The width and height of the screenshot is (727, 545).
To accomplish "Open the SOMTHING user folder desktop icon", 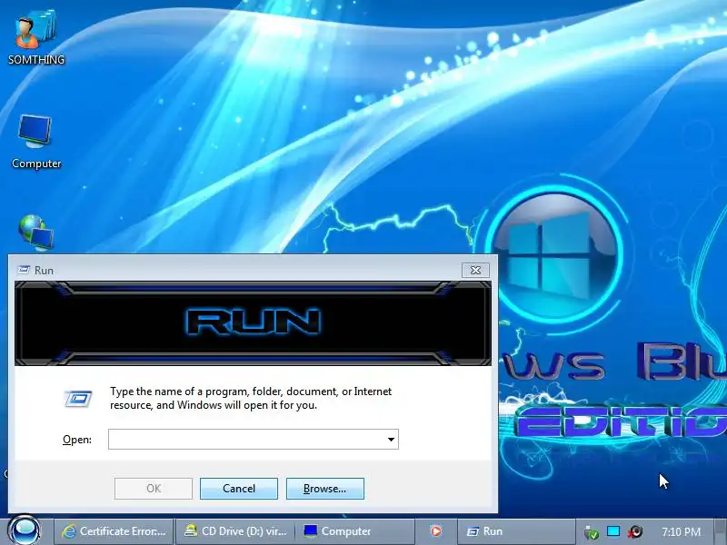I will pos(36,38).
